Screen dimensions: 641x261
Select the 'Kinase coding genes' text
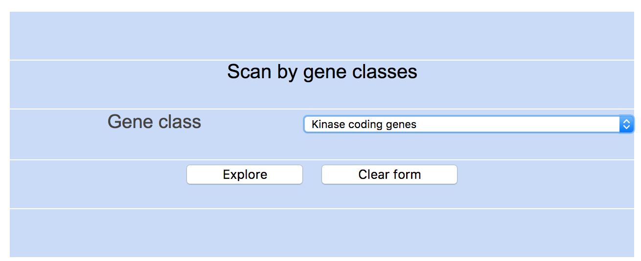364,124
